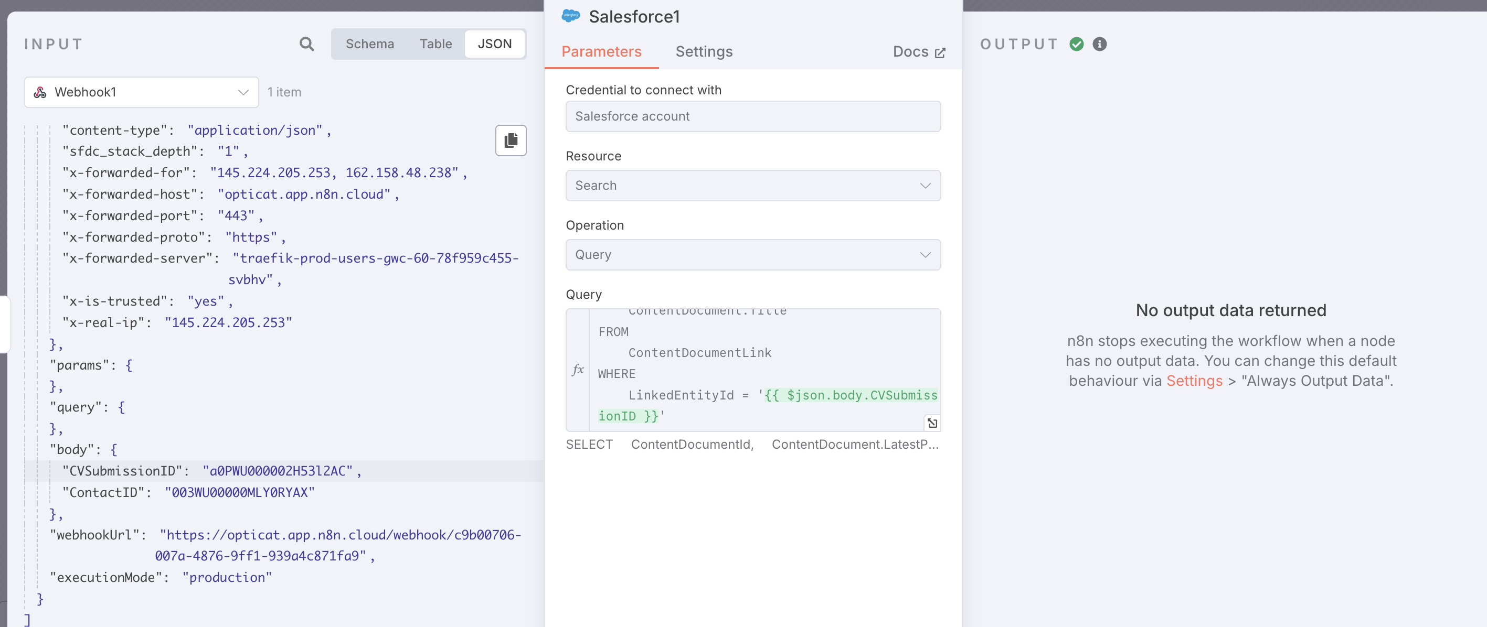
Task: Follow the Settings link in output message
Action: 1194,381
